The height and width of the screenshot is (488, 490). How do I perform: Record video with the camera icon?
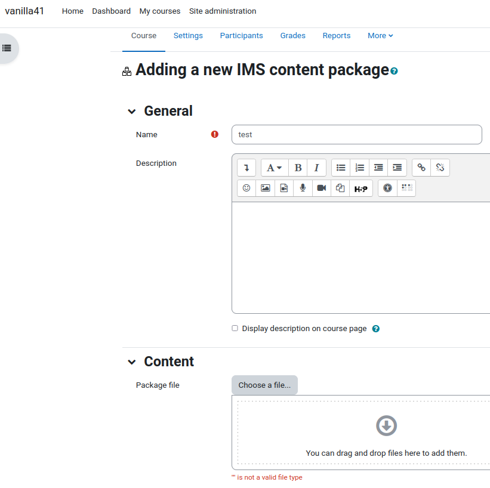tap(322, 188)
